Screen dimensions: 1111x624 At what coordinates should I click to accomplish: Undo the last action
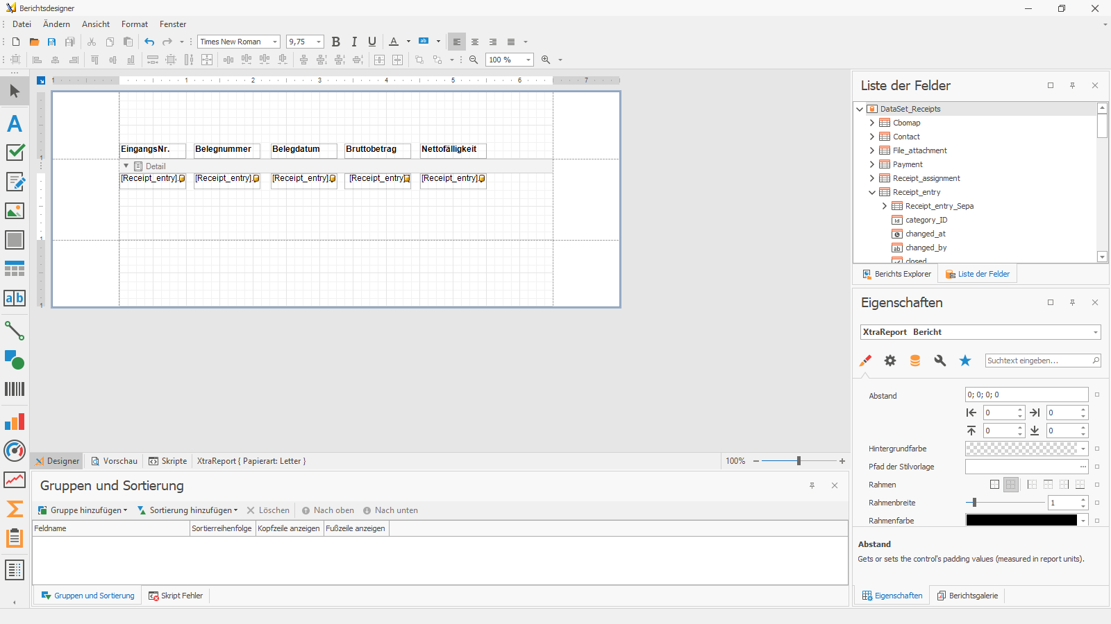coord(149,42)
